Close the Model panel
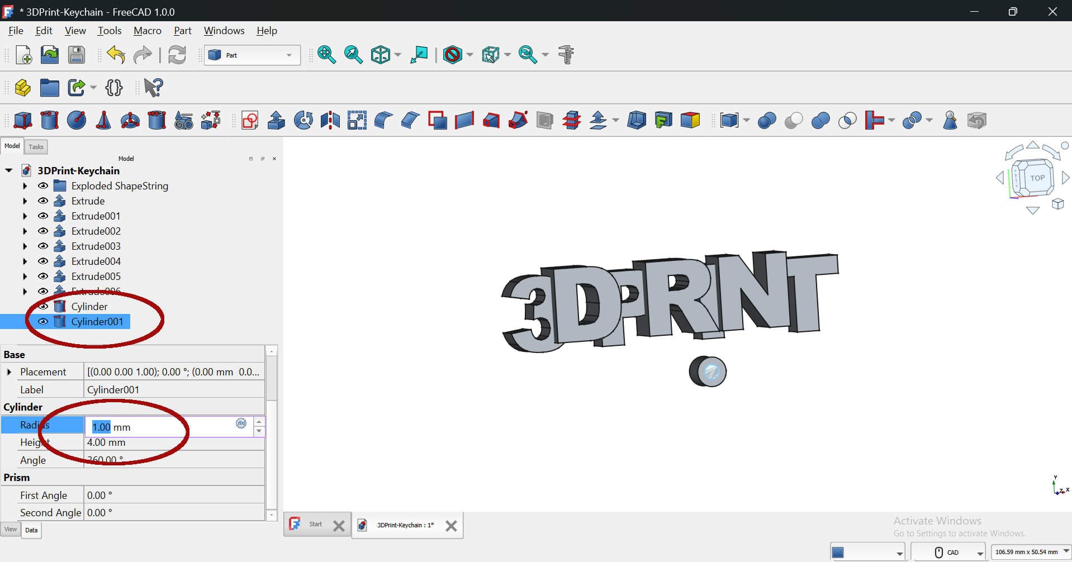Screen dimensions: 1072x562 click(274, 159)
